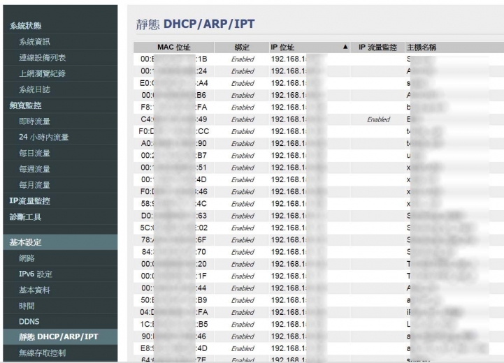Open 連線設備列表 page
This screenshot has width=504, height=363.
pos(42,58)
